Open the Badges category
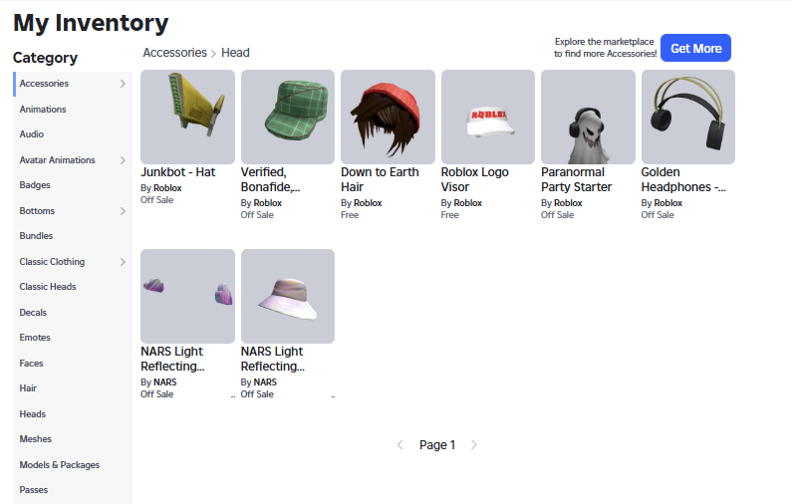Image resolution: width=792 pixels, height=504 pixels. 73,185
